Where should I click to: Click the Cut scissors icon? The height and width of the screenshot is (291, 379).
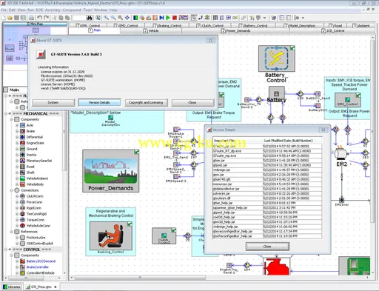pos(55,18)
